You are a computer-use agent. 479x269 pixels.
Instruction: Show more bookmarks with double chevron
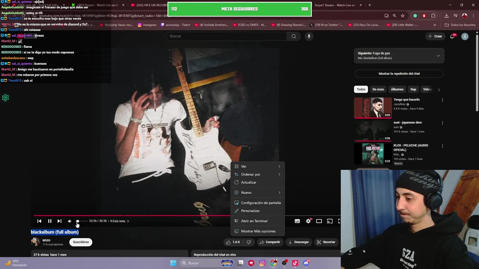click(434, 25)
